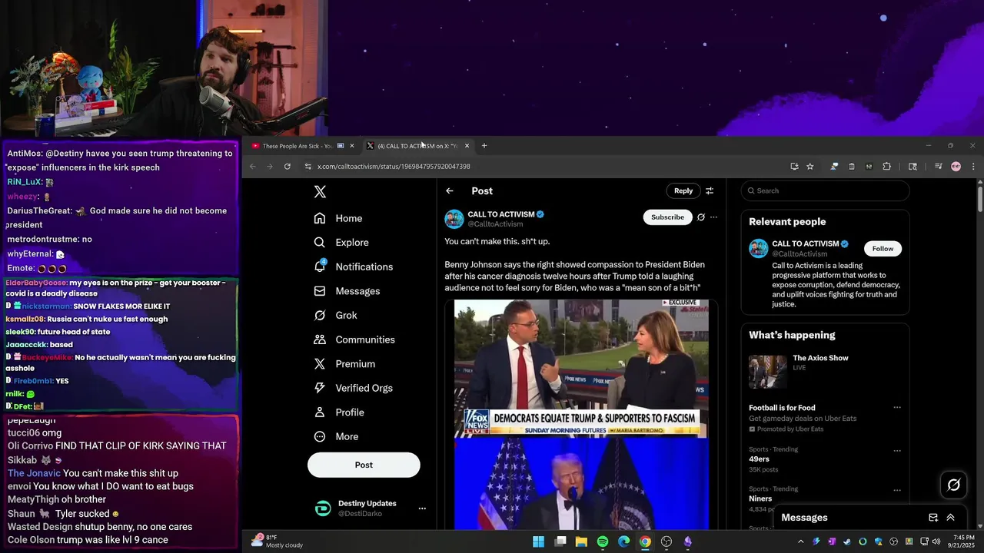Screen dimensions: 984x553
Task: Open options for the Niners trend
Action: point(896,490)
